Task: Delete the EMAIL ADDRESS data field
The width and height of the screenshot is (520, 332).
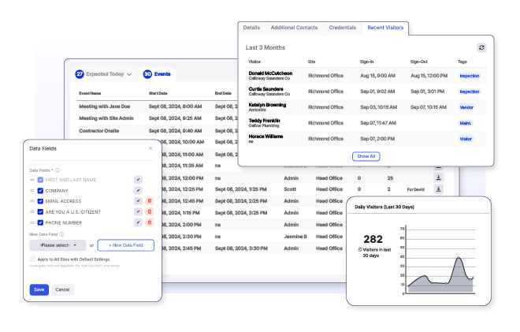Action: 149,201
